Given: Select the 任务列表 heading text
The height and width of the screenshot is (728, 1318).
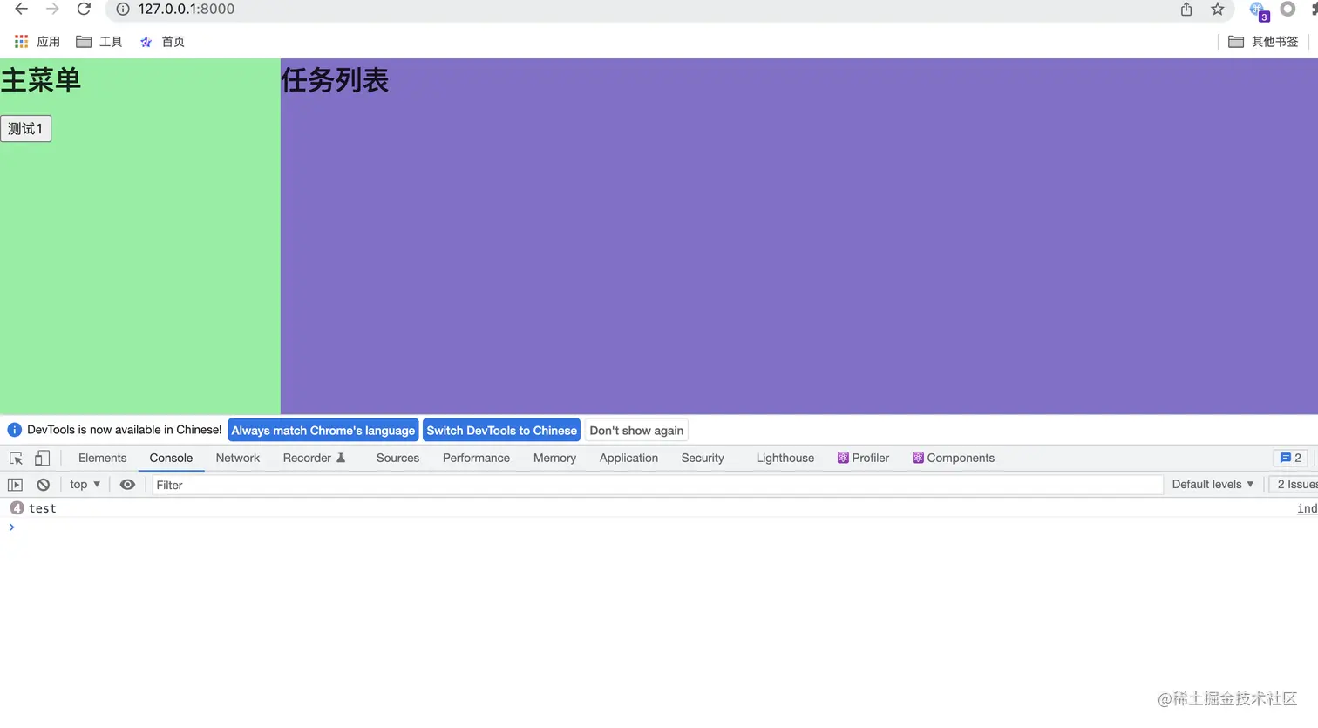Looking at the screenshot, I should pyautogui.click(x=335, y=80).
